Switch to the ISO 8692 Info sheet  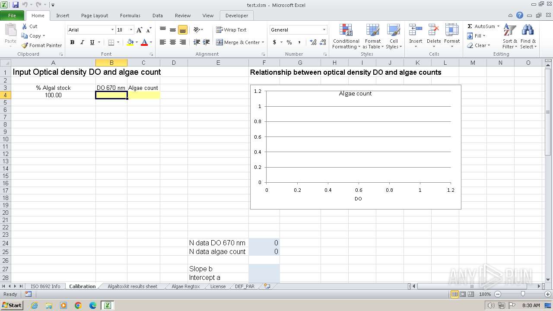pyautogui.click(x=45, y=286)
